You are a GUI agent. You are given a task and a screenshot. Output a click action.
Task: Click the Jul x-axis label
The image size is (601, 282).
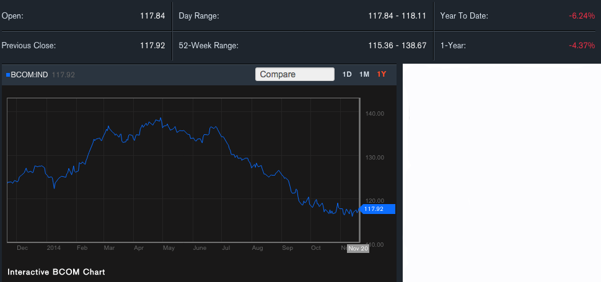[x=226, y=248]
